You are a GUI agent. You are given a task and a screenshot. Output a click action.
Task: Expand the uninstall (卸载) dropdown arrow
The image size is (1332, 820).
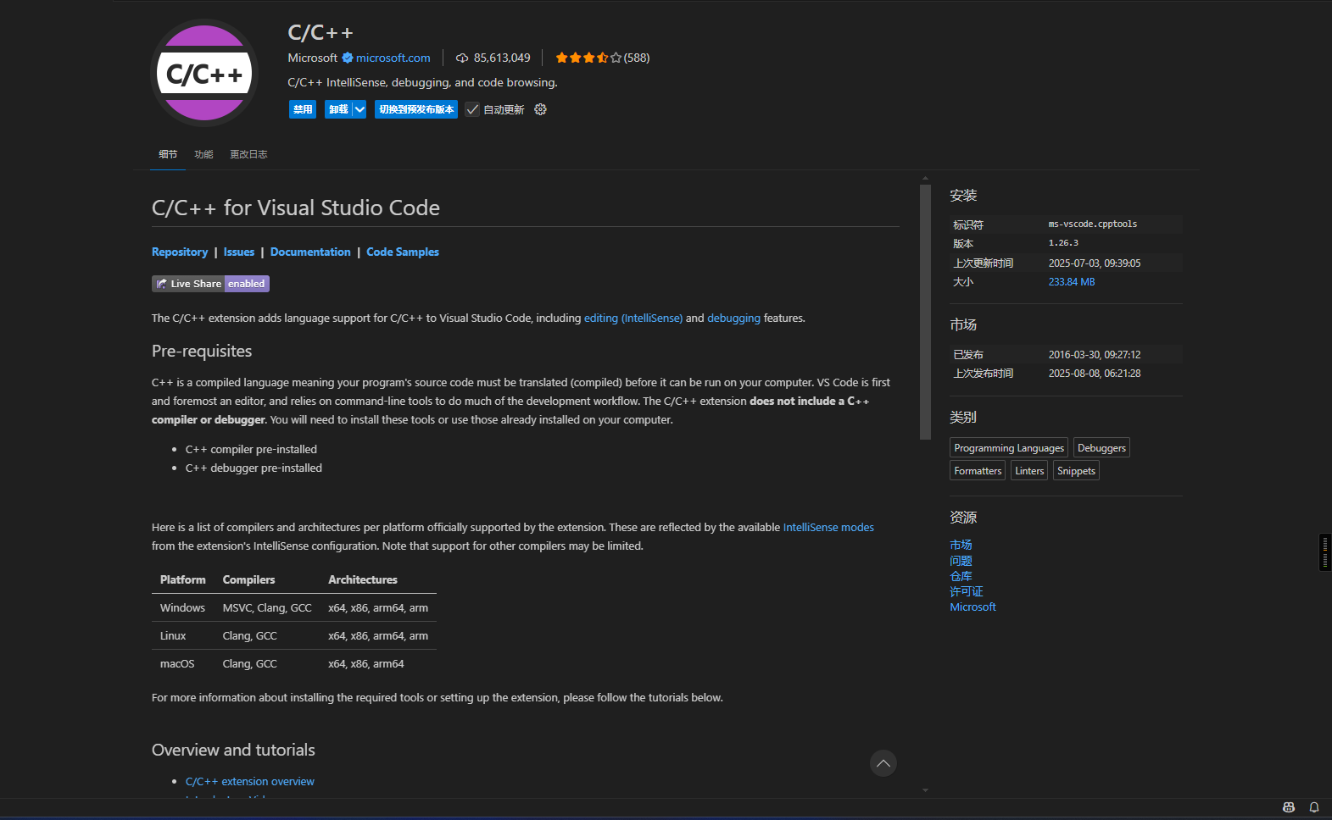click(359, 109)
